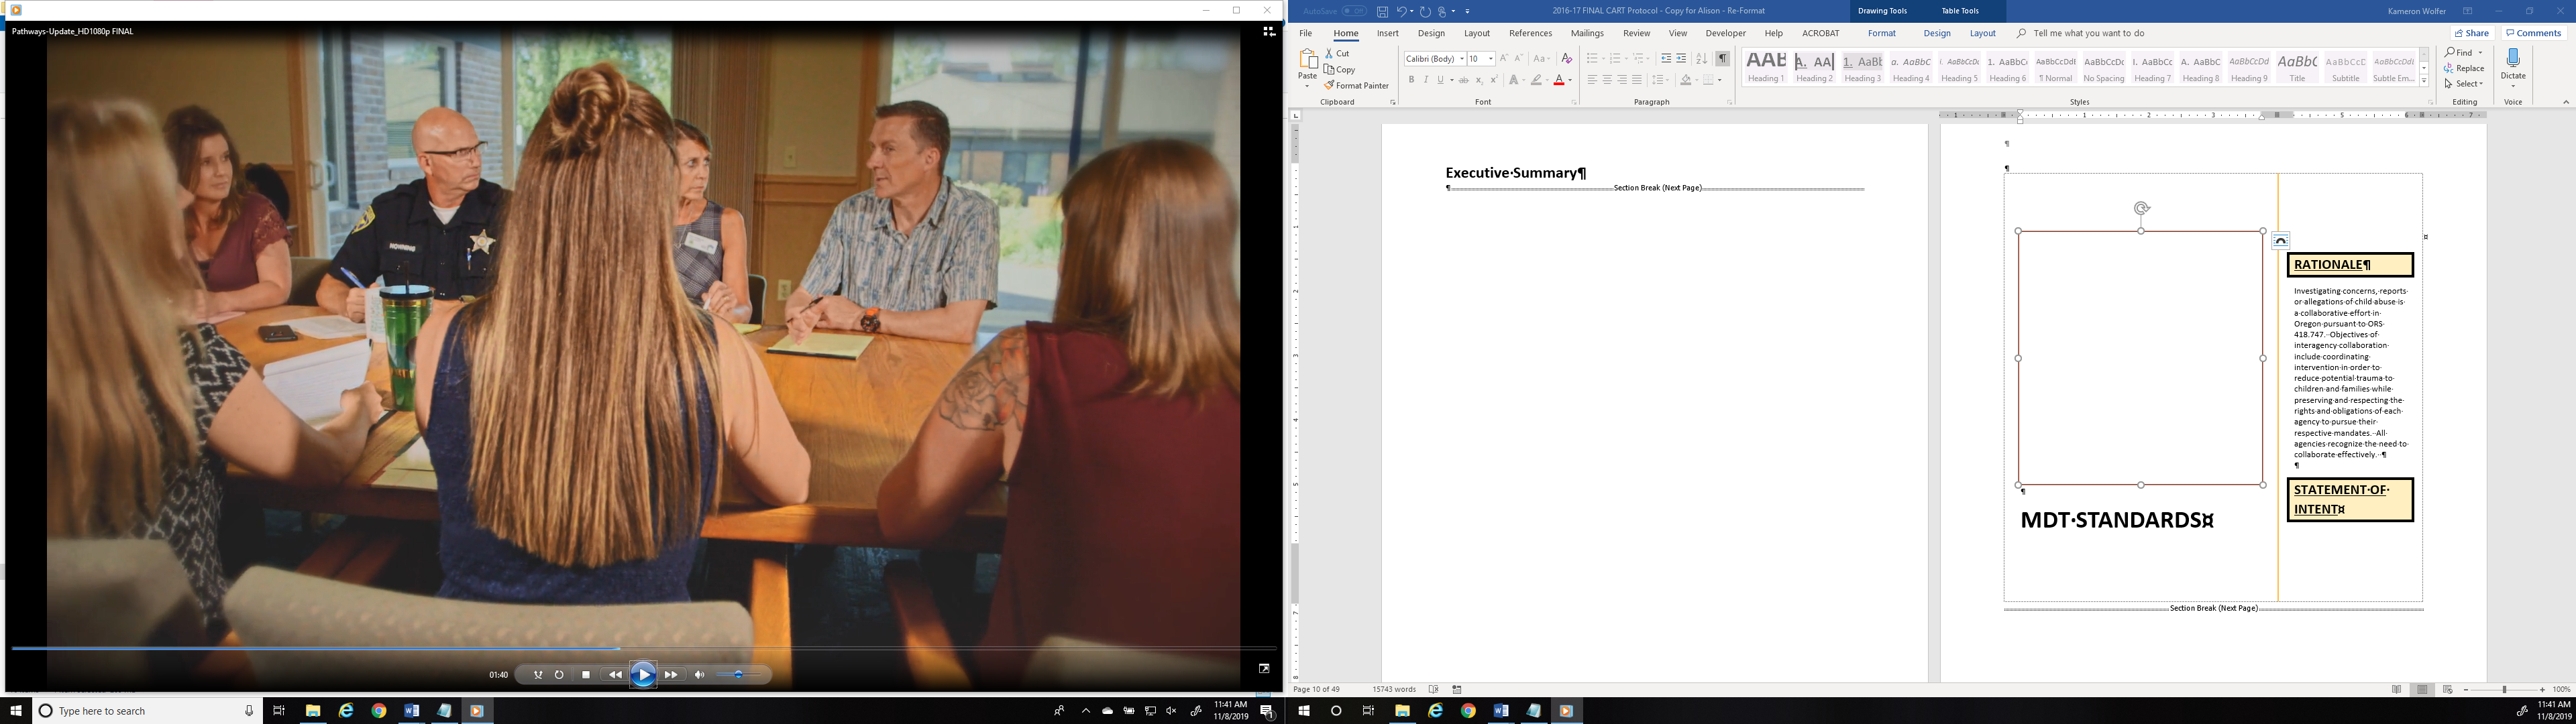Open the font size dropdown
This screenshot has width=2576, height=724.
pyautogui.click(x=1490, y=59)
